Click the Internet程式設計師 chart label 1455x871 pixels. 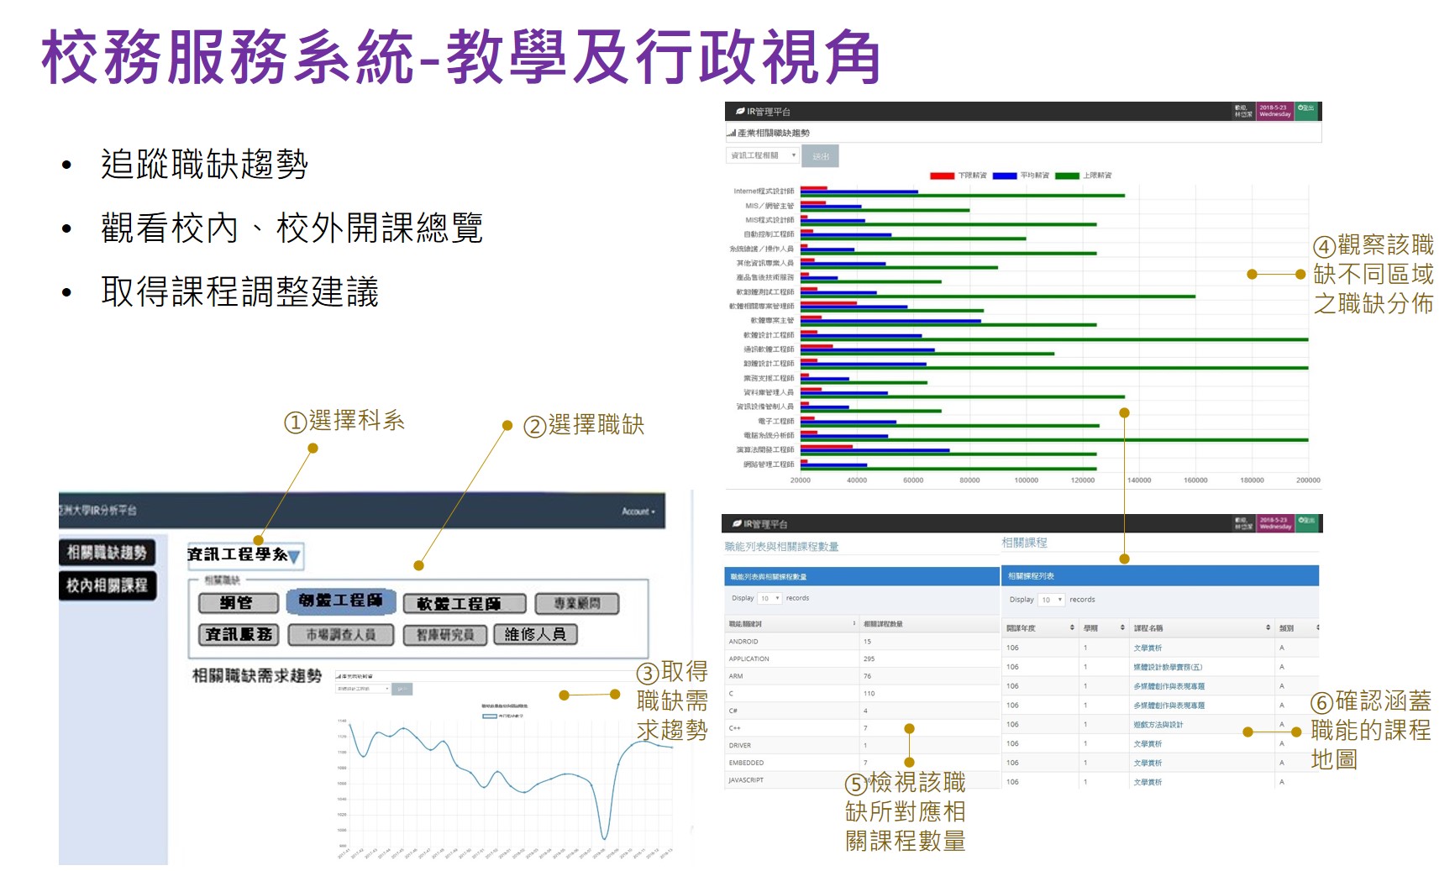pyautogui.click(x=763, y=192)
